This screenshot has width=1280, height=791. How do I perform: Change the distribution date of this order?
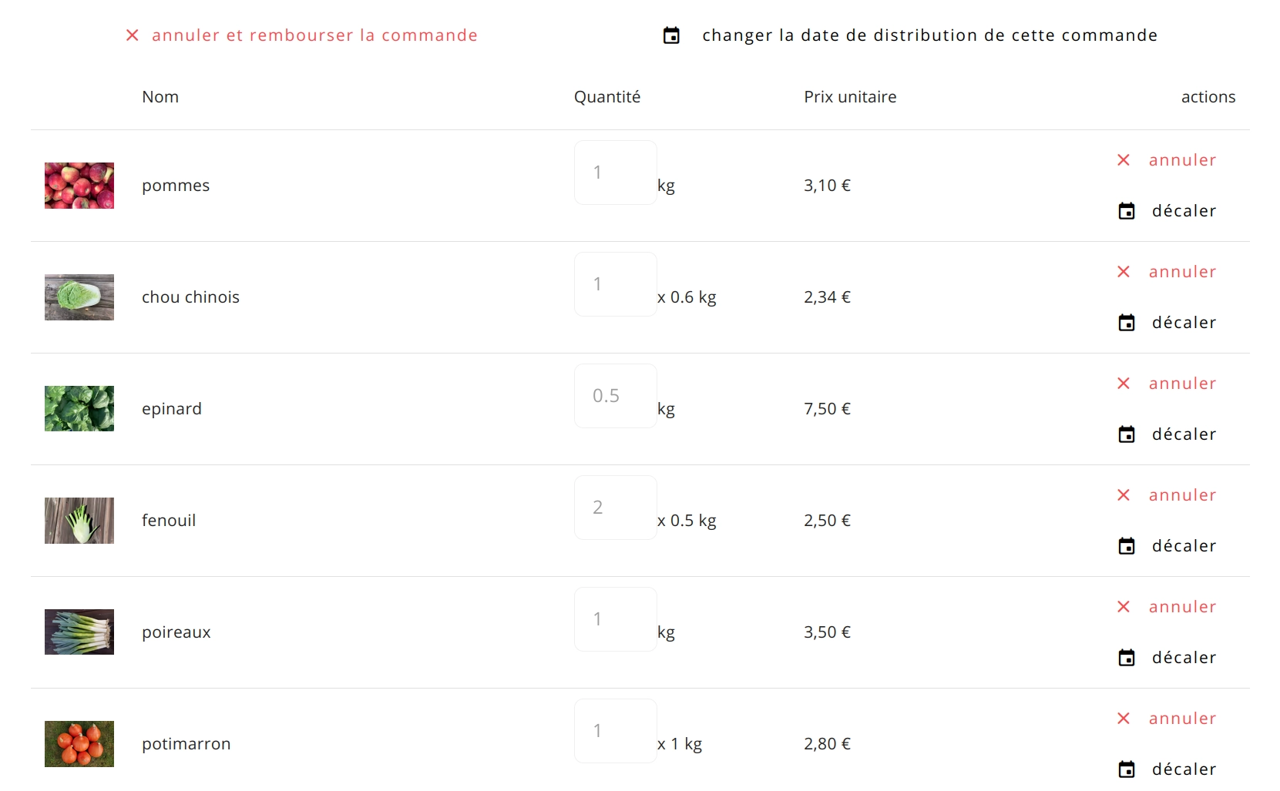coord(929,35)
